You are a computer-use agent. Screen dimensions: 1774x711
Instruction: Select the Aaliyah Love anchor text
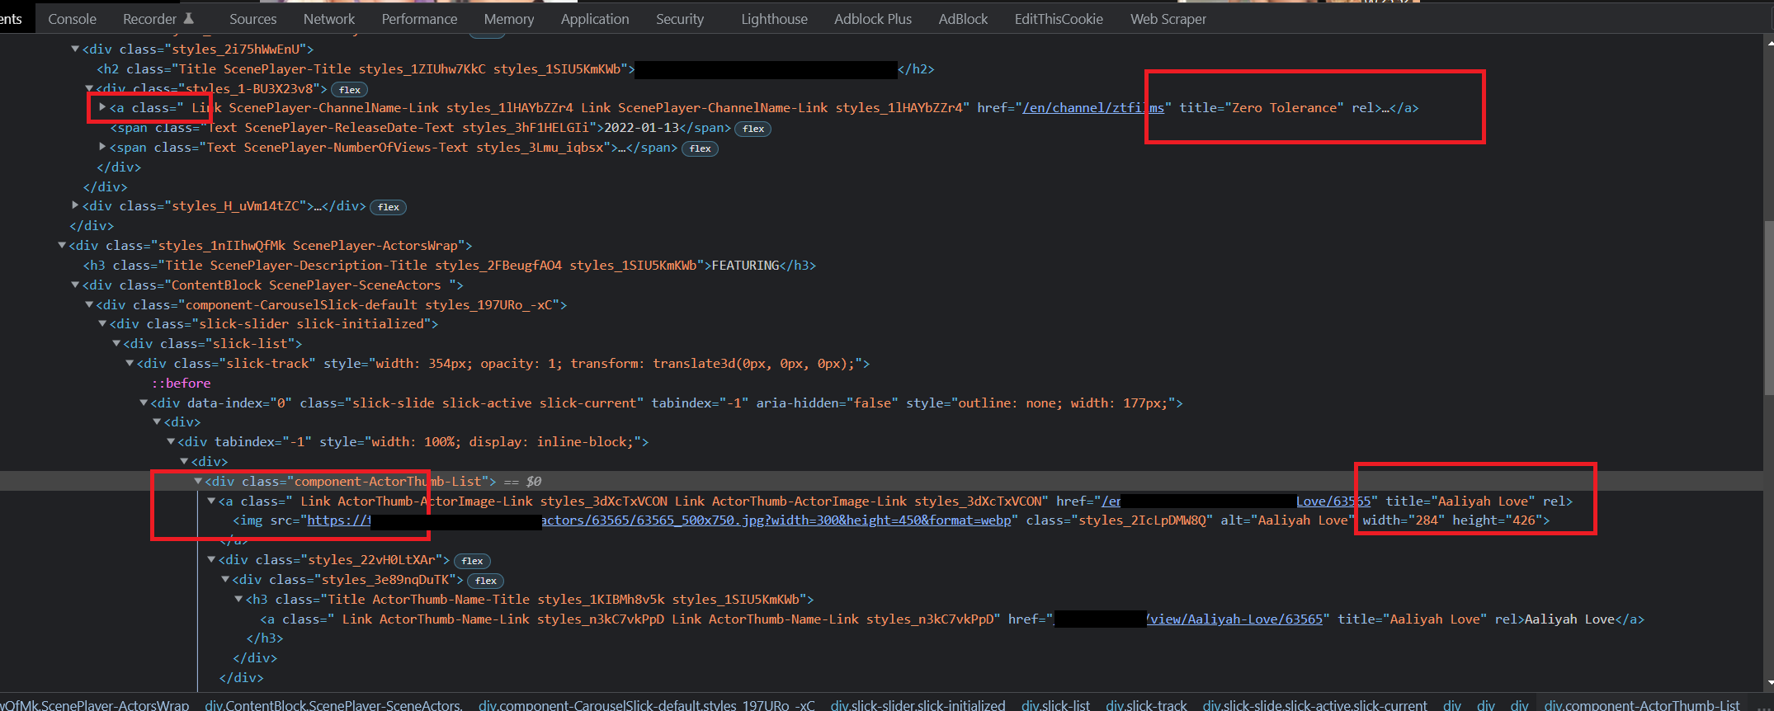(1569, 619)
